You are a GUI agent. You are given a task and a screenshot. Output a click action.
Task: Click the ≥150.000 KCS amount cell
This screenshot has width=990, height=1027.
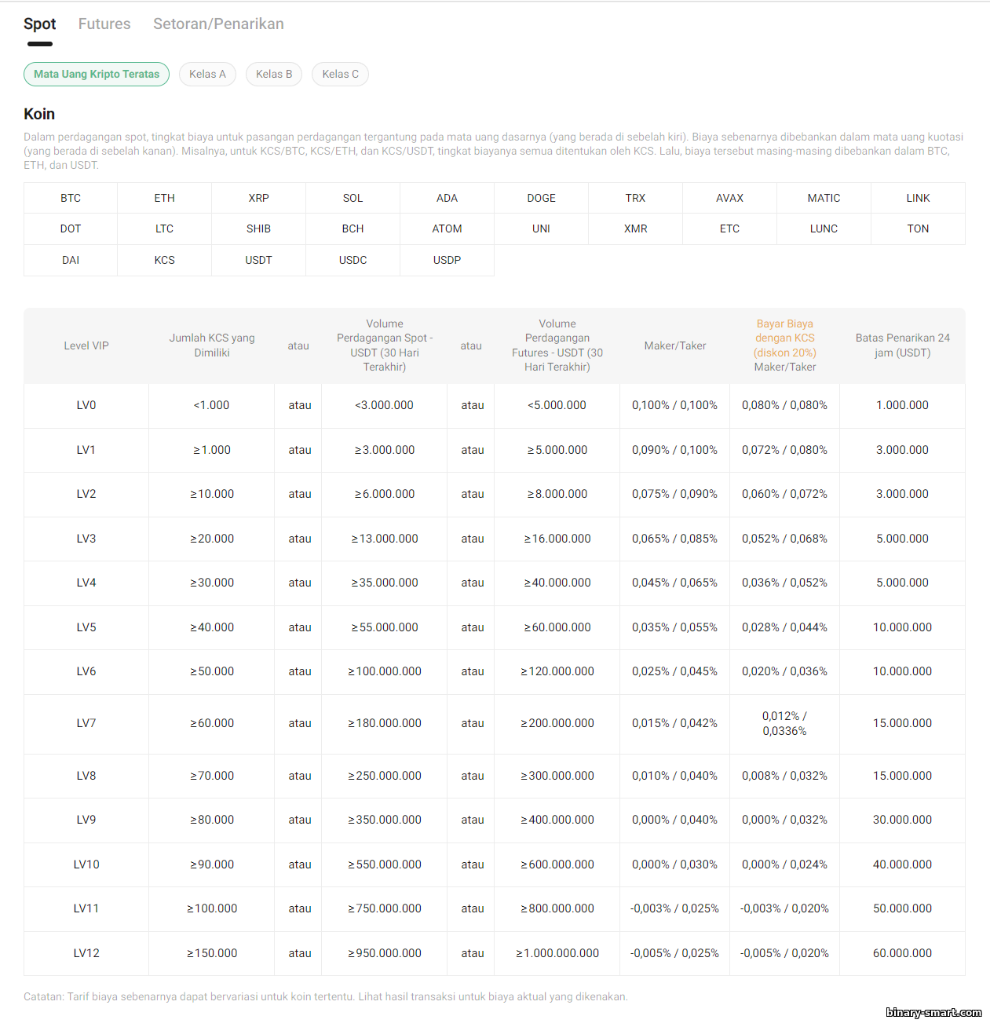212,953
